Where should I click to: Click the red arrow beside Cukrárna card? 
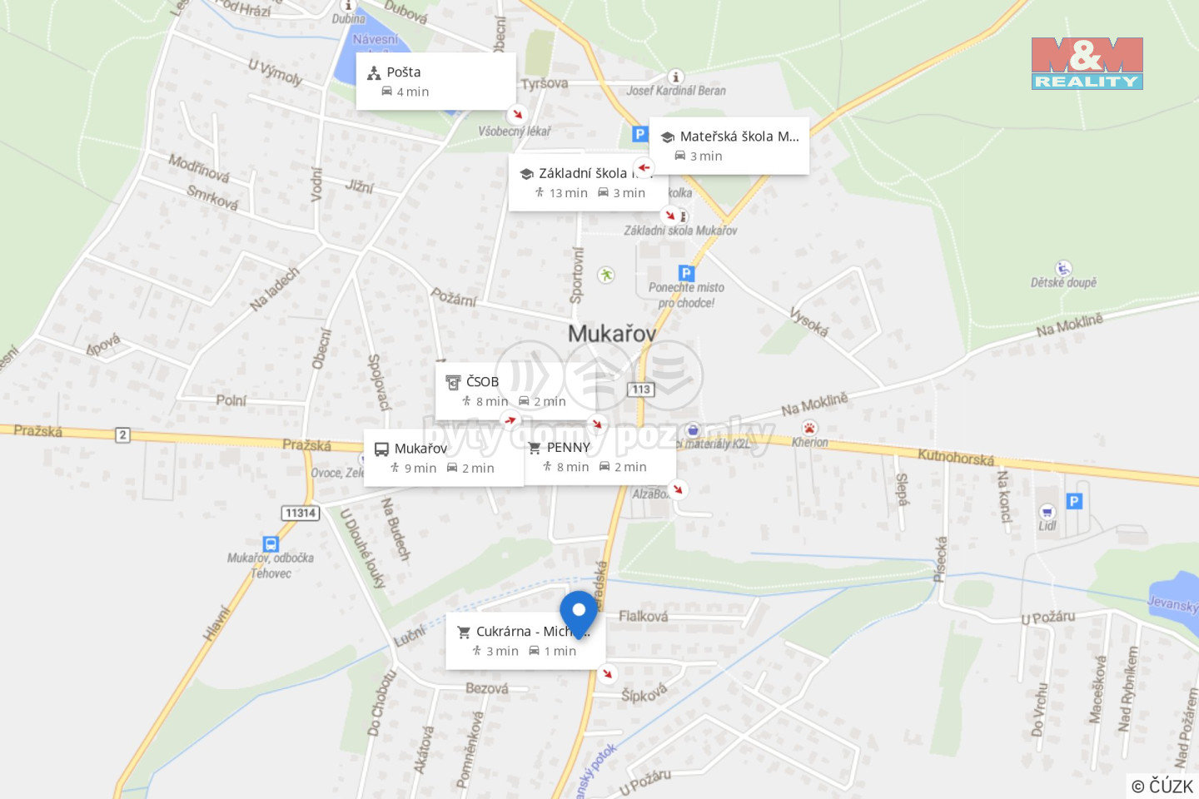pyautogui.click(x=607, y=674)
